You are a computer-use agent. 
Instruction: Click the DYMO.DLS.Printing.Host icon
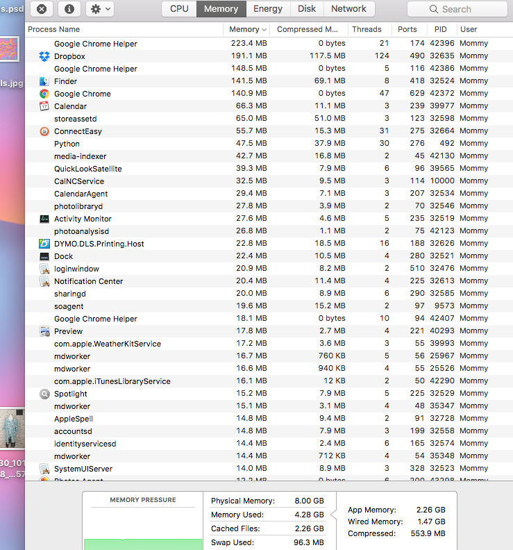coord(44,244)
